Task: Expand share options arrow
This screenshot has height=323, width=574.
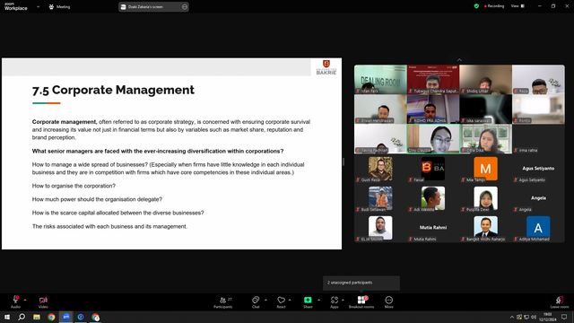Action: click(x=318, y=301)
